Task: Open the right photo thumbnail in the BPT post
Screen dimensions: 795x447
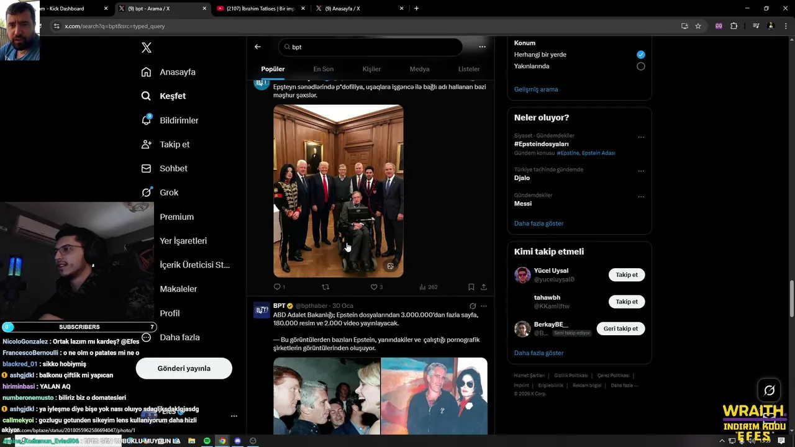Action: (x=434, y=396)
